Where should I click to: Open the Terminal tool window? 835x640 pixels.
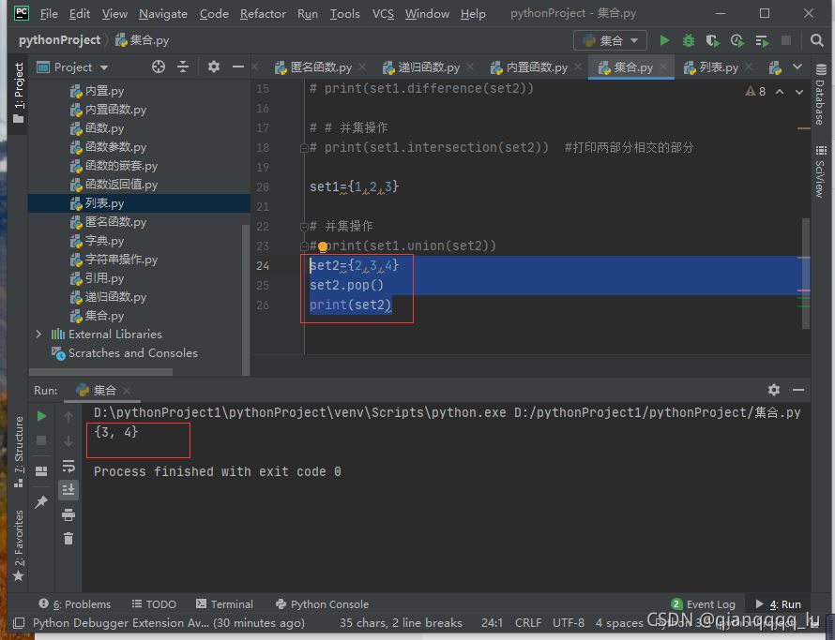224,604
